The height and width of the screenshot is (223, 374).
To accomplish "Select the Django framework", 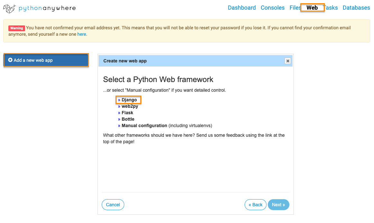I will (x=129, y=100).
